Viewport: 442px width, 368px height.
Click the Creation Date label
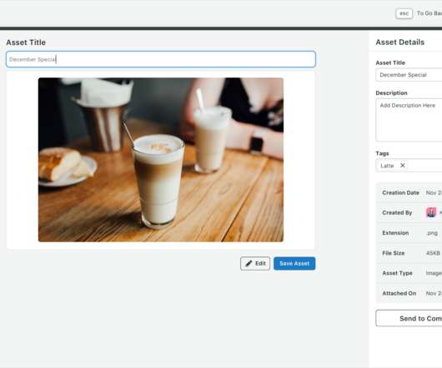(x=400, y=192)
